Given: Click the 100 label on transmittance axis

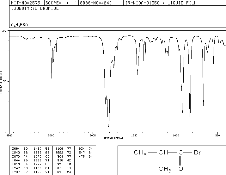Looking at the screenshot, I should pyautogui.click(x=4, y=31).
